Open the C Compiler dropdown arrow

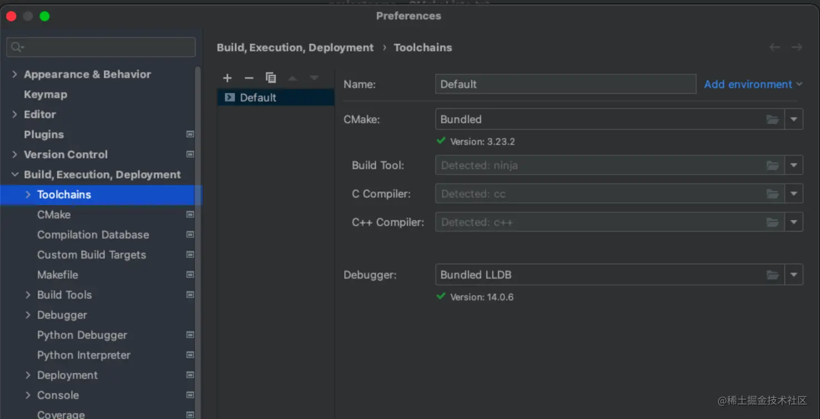click(794, 194)
